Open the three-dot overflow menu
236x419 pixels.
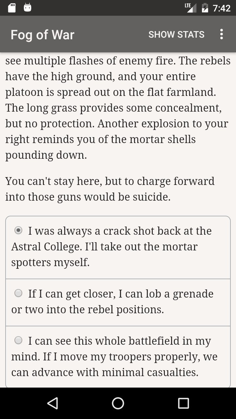point(222,34)
